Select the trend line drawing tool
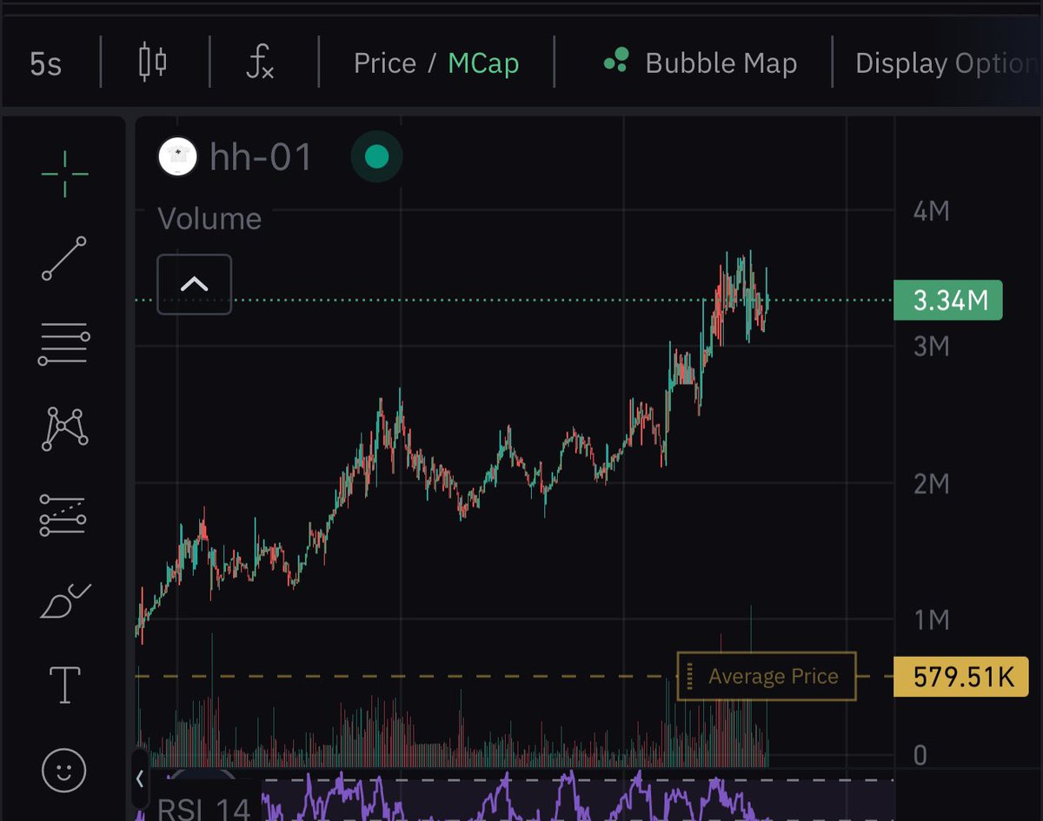This screenshot has width=1043, height=821. pyautogui.click(x=64, y=258)
